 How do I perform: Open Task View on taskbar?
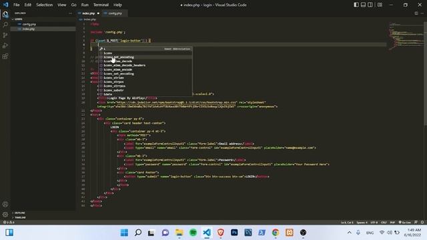click(151, 233)
